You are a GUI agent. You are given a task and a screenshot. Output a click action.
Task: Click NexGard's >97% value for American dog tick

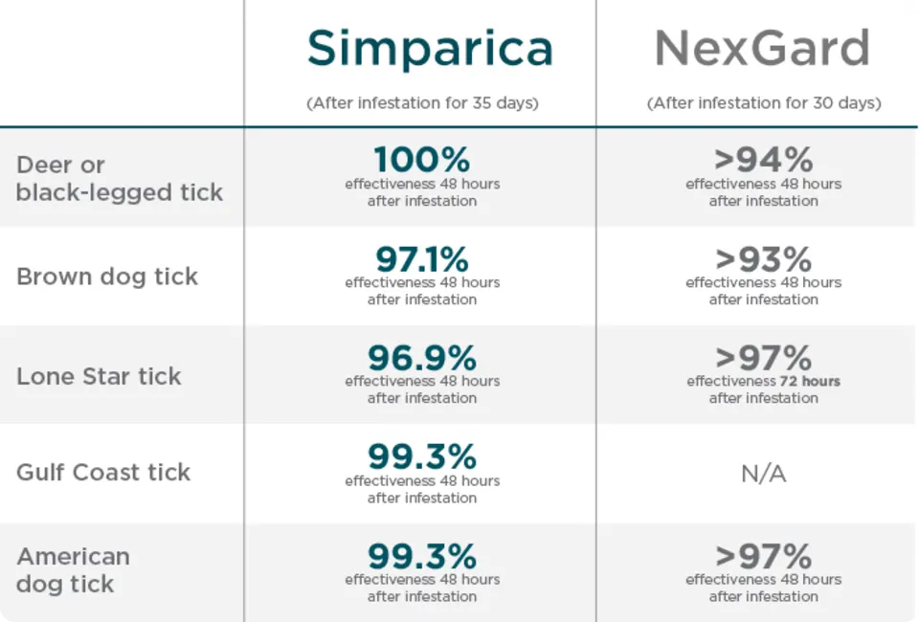[x=764, y=556]
